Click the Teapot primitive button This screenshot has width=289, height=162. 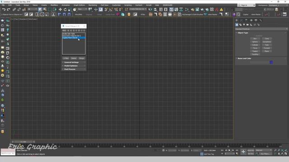point(255,51)
